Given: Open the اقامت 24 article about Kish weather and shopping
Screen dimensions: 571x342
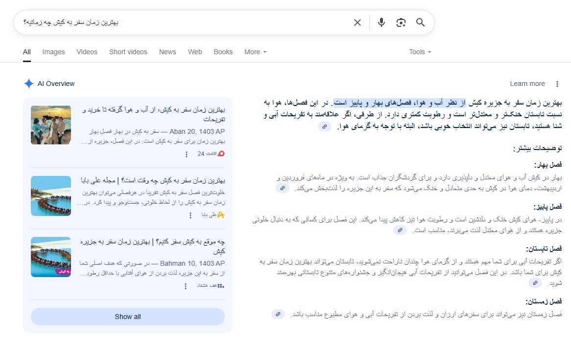Looking at the screenshot, I should pos(154,114).
